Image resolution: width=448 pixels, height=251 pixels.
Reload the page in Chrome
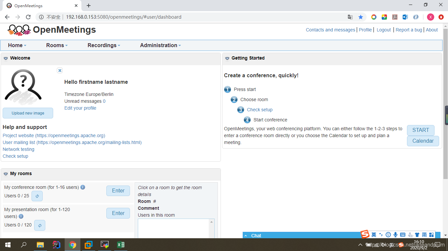[28, 17]
